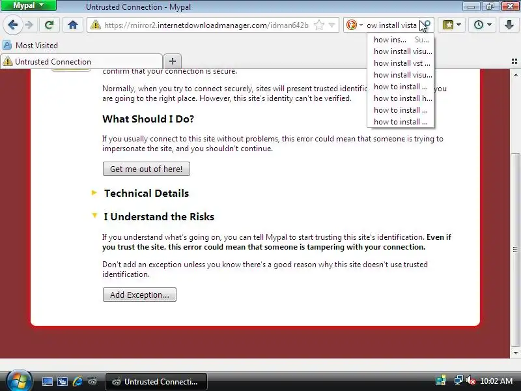Image resolution: width=521 pixels, height=391 pixels.
Task: Click the muted volume tray icon
Action: [470, 380]
